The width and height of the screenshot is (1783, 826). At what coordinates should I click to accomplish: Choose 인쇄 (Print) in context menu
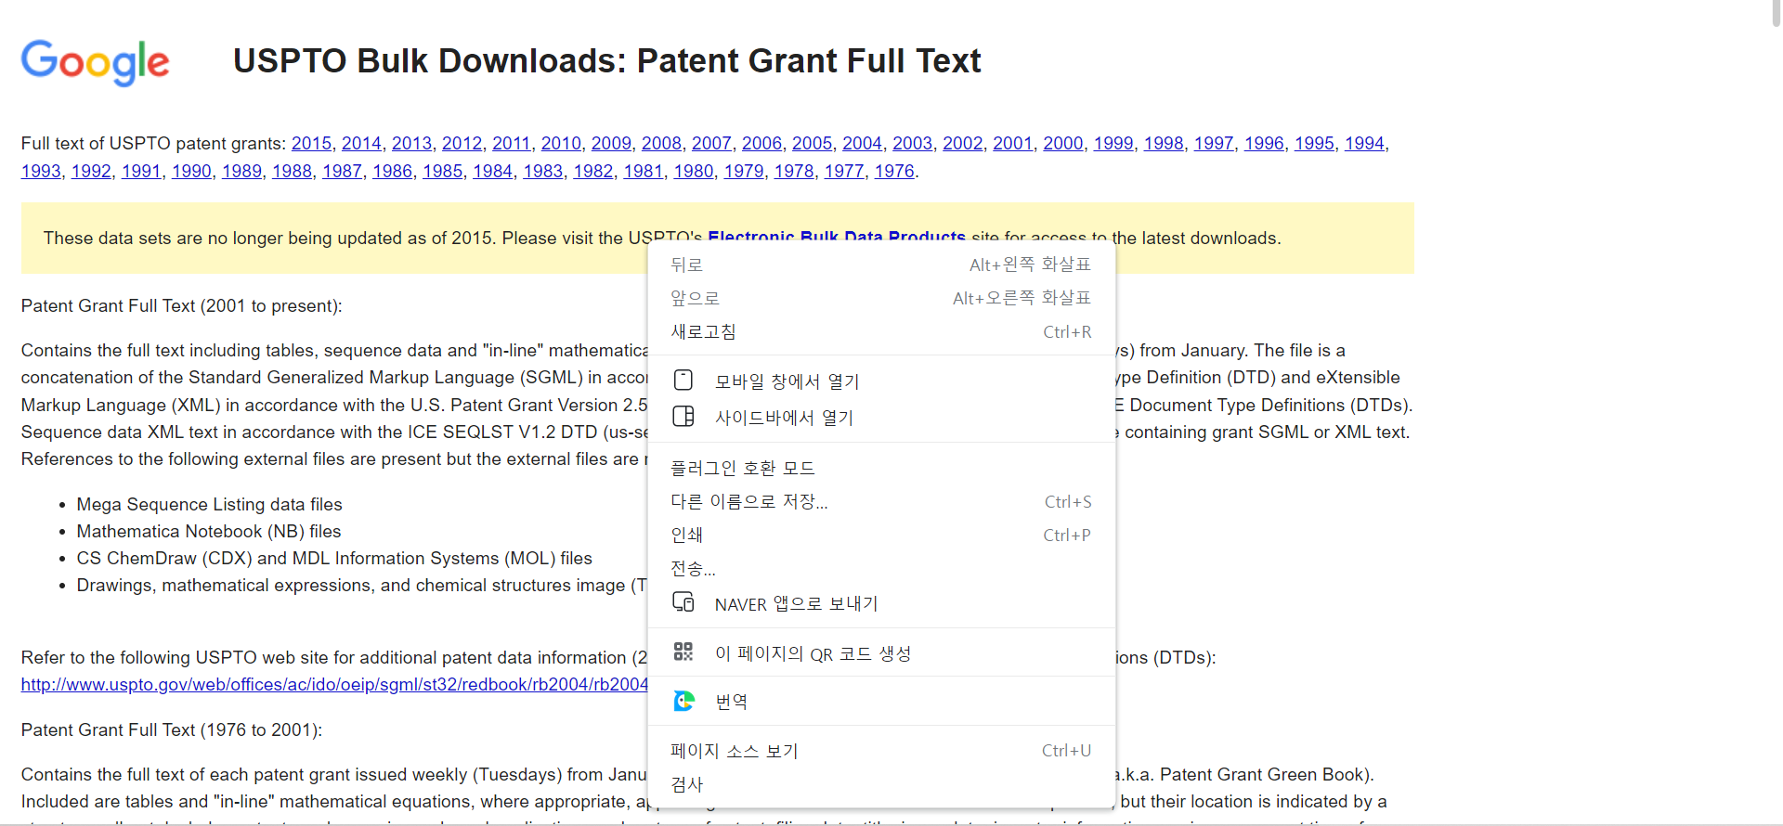[x=881, y=535]
